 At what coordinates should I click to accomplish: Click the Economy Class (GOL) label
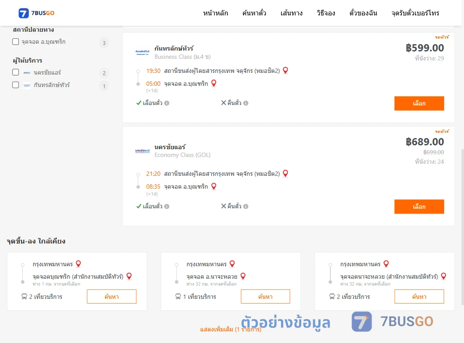(182, 155)
